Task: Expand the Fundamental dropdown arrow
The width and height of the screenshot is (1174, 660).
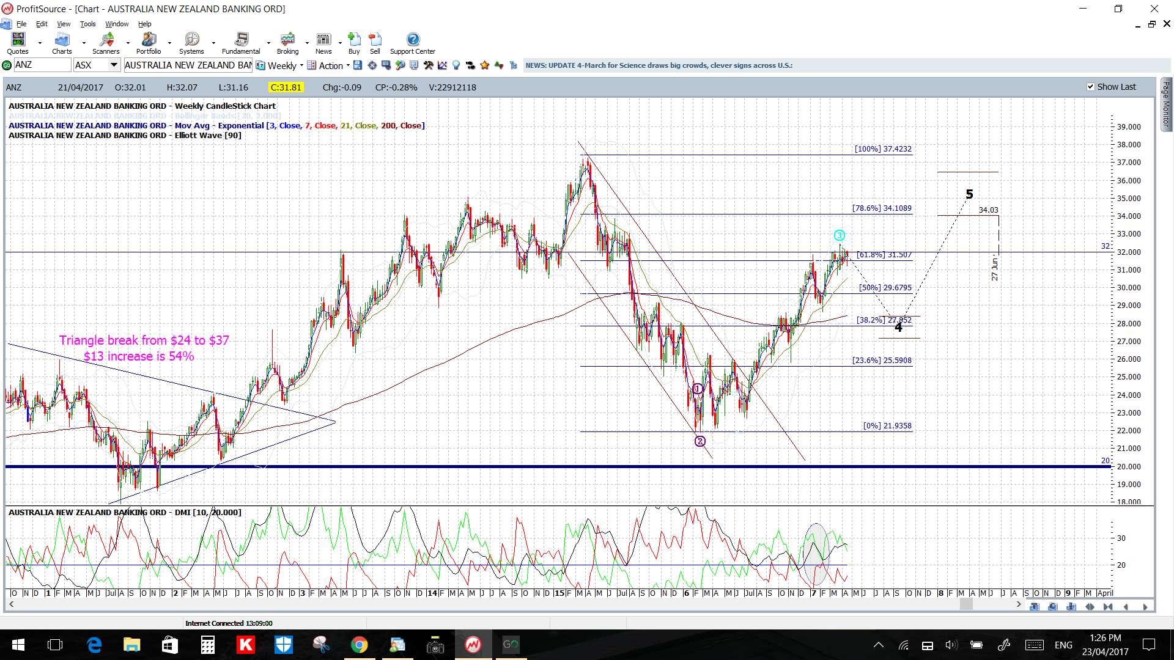Action: 268,43
